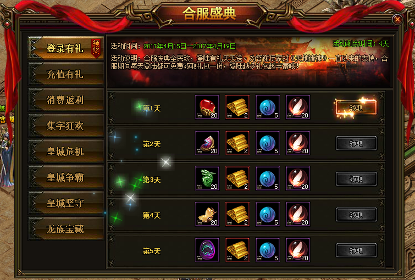This screenshot has height=280, width=415.
Task: Open the 消费返利 tab
Action: 66,100
